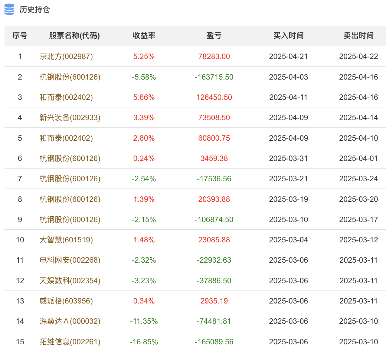
Task: Select the 5.66% return rate value
Action: (144, 97)
